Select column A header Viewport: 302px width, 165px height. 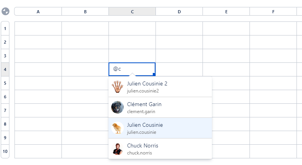tap(38, 12)
